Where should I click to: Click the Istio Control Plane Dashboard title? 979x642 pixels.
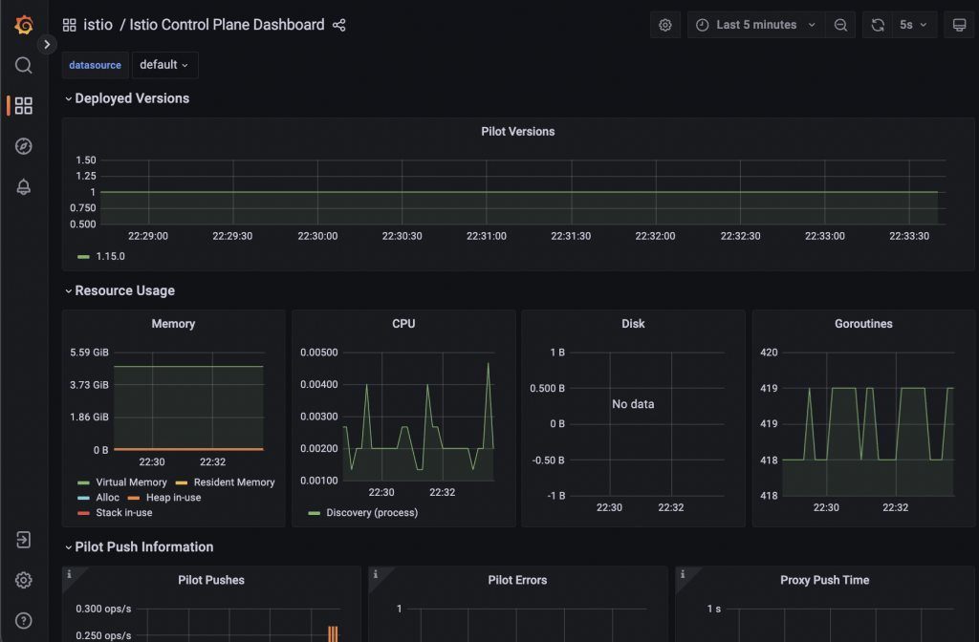pyautogui.click(x=227, y=25)
